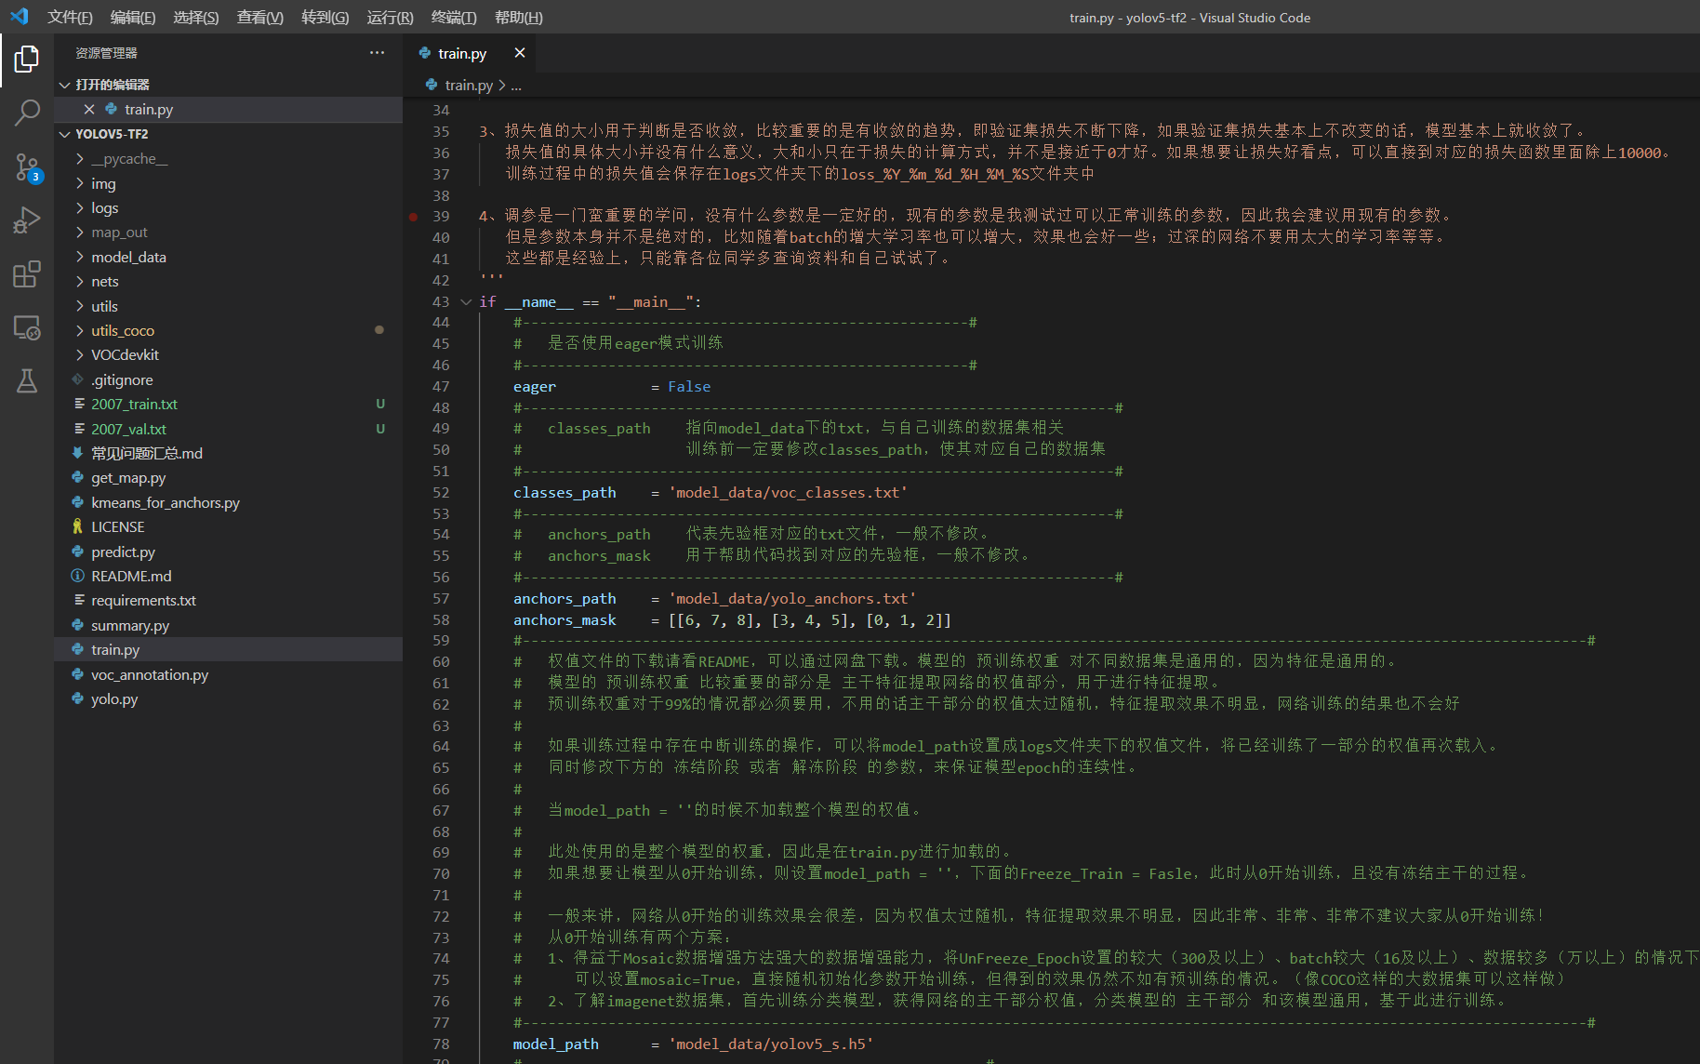
Task: Open the 文件(F) menu
Action: click(x=70, y=17)
